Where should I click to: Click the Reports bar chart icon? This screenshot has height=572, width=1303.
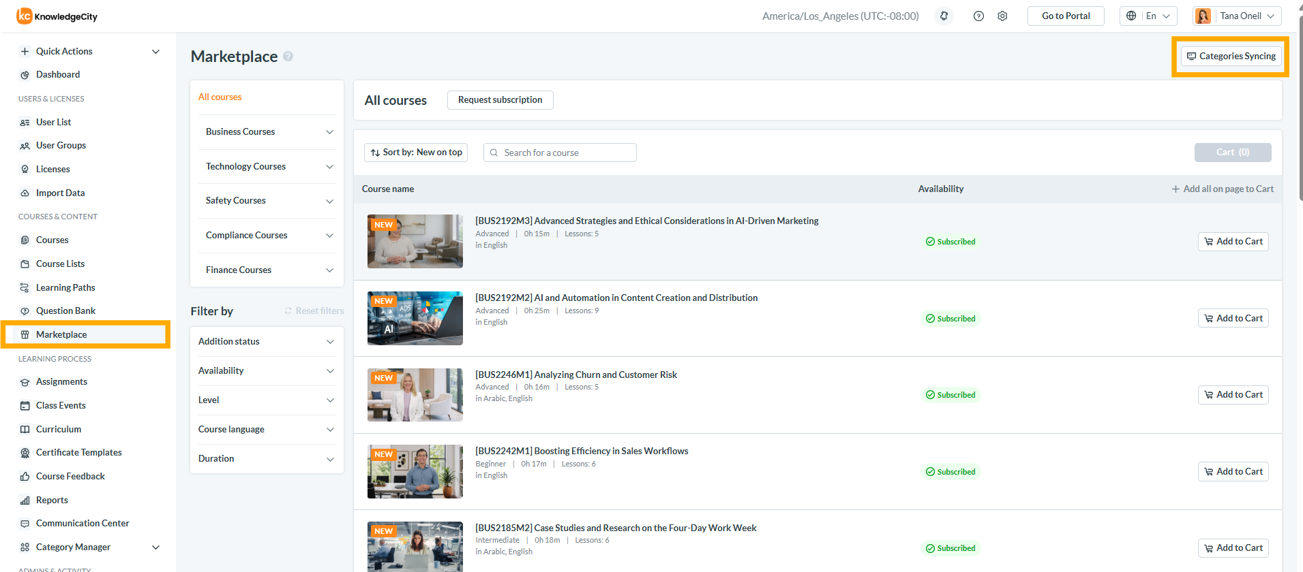(25, 500)
